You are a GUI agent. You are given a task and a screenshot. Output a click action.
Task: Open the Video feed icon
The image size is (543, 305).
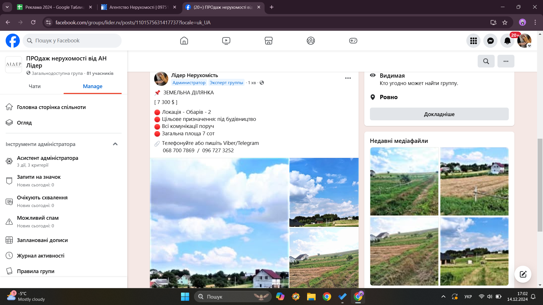pyautogui.click(x=226, y=41)
